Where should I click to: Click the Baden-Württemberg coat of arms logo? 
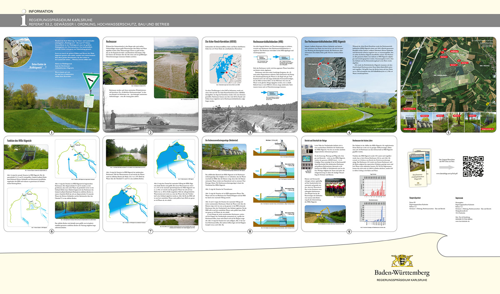[402, 261]
